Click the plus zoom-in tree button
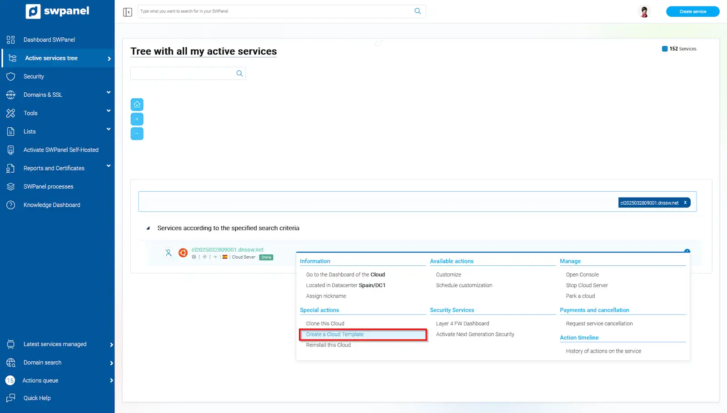The height and width of the screenshot is (413, 727). pyautogui.click(x=137, y=119)
